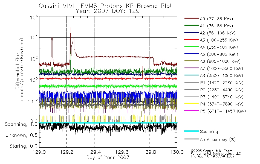The image size is (260, 164).
Task: Click the black A5 Anisotropy legend line
Action: coord(191,139)
